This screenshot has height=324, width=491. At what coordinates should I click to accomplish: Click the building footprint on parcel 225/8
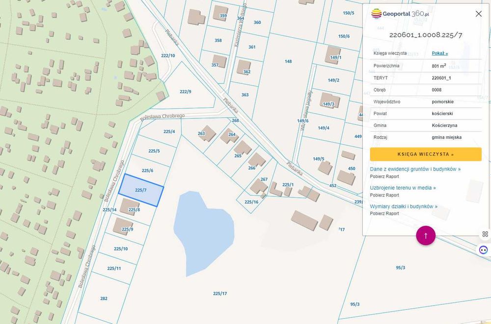pyautogui.click(x=129, y=206)
